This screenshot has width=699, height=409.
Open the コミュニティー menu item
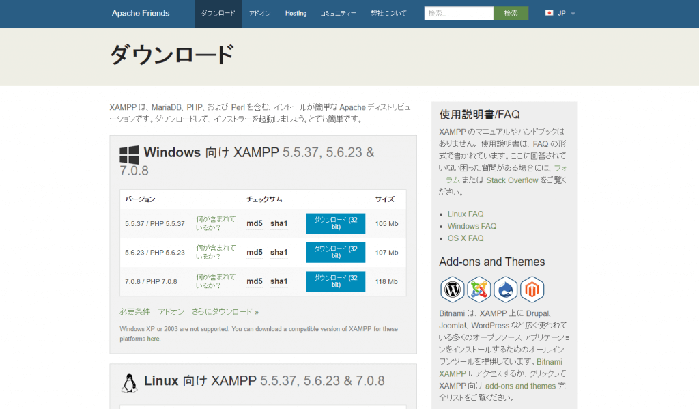coord(337,13)
